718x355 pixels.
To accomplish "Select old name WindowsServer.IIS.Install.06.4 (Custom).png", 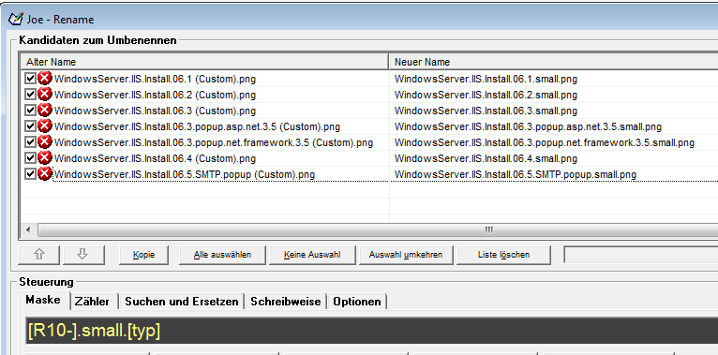I will [155, 158].
